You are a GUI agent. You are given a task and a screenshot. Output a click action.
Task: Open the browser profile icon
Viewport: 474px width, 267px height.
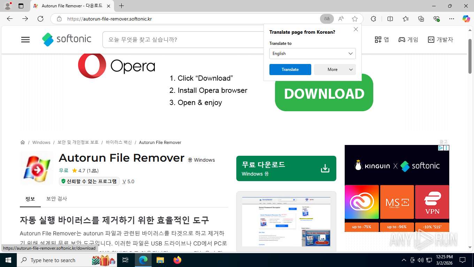8,6
